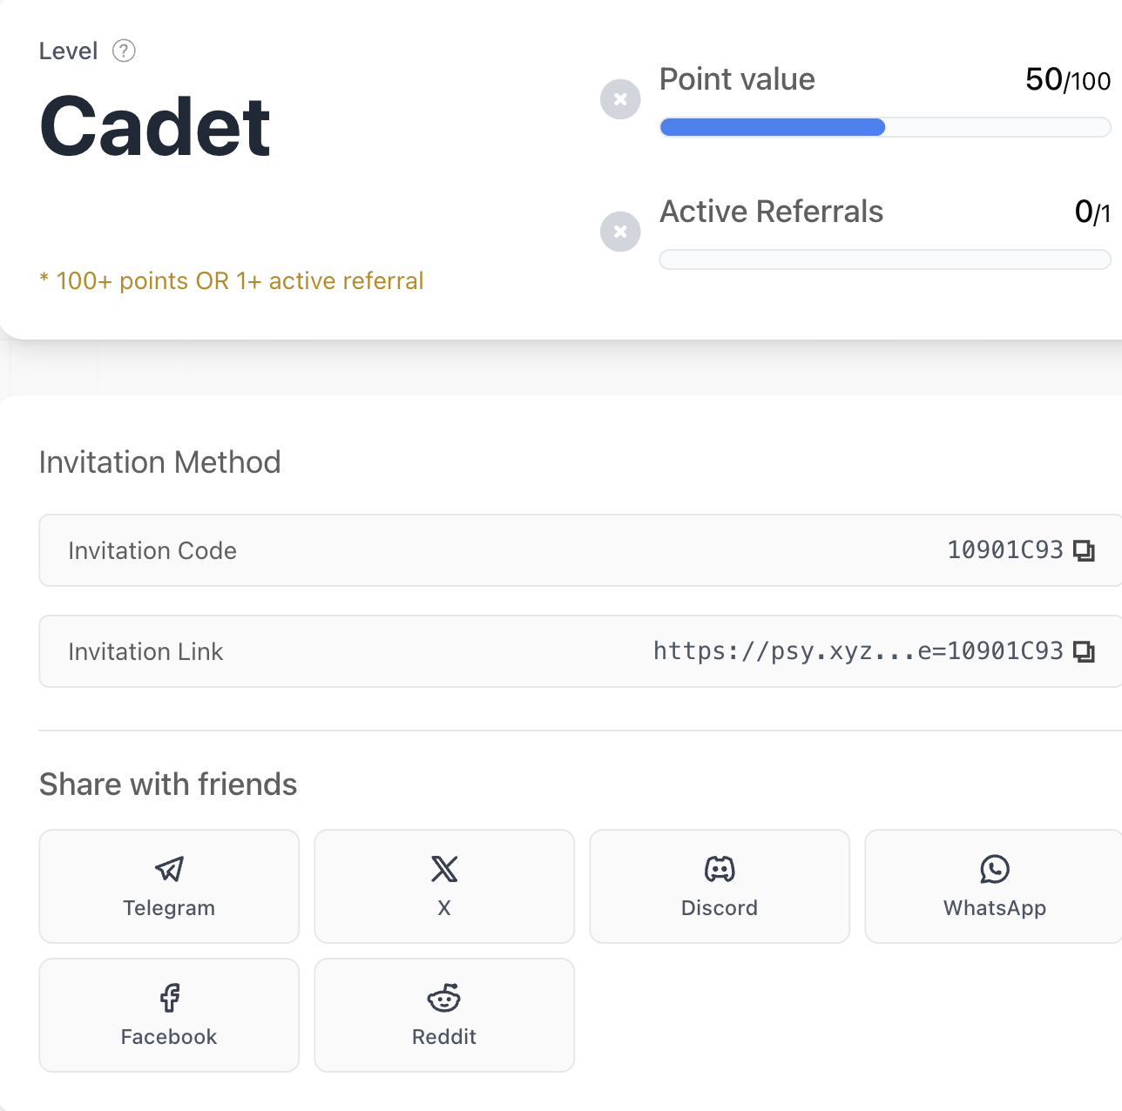
Task: Click the Discord logo icon
Action: pyautogui.click(x=720, y=869)
